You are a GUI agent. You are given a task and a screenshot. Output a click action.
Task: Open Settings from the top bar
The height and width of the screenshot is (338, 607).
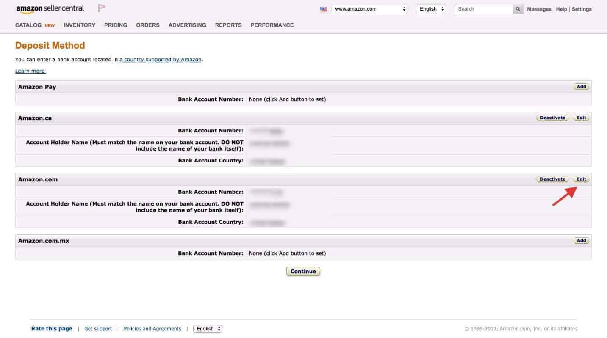point(581,9)
